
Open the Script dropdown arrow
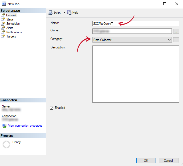[64, 13]
